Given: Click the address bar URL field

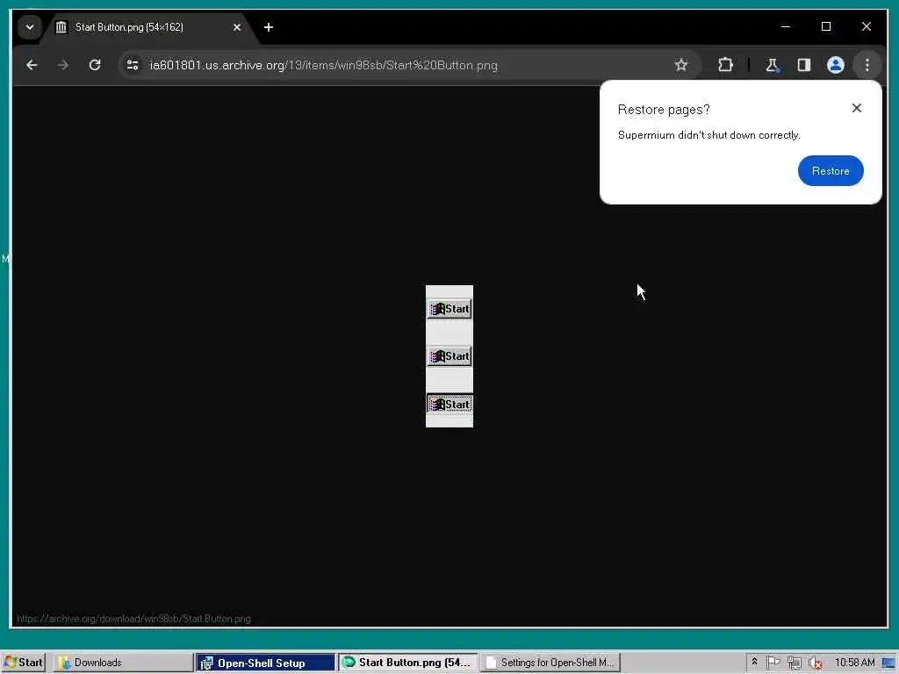Looking at the screenshot, I should 401,65.
